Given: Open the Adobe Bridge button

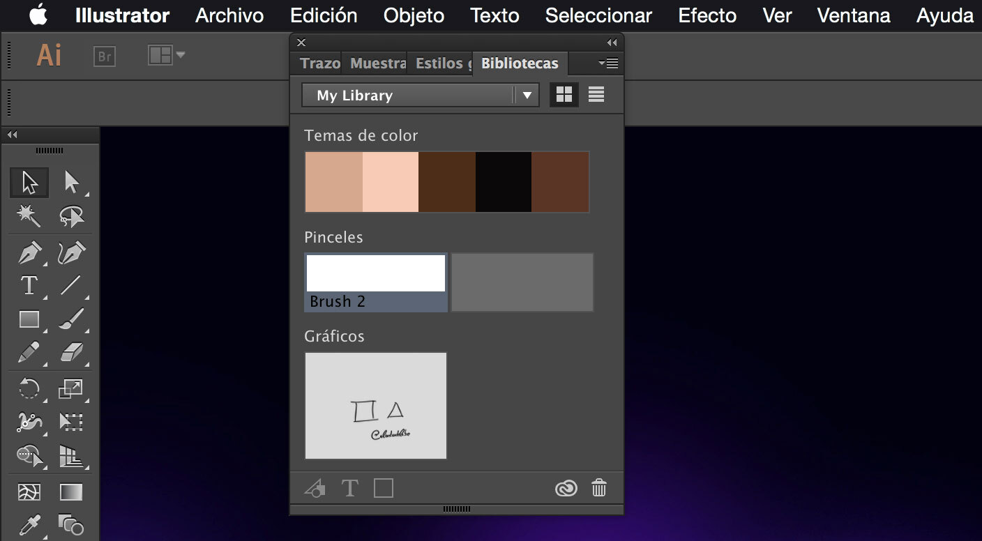Looking at the screenshot, I should pos(105,56).
